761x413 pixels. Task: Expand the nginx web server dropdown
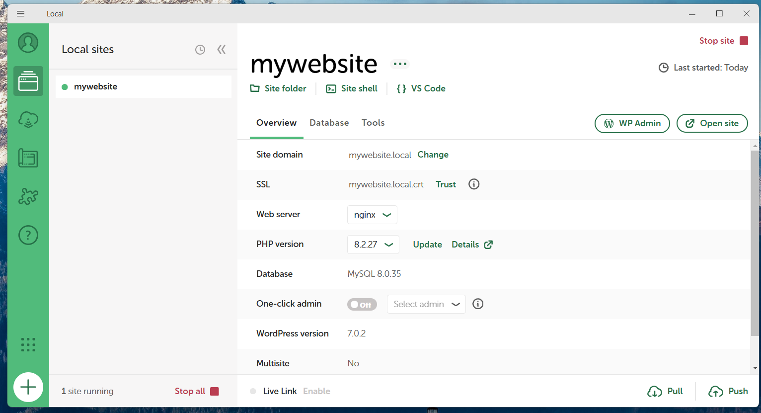click(x=372, y=215)
